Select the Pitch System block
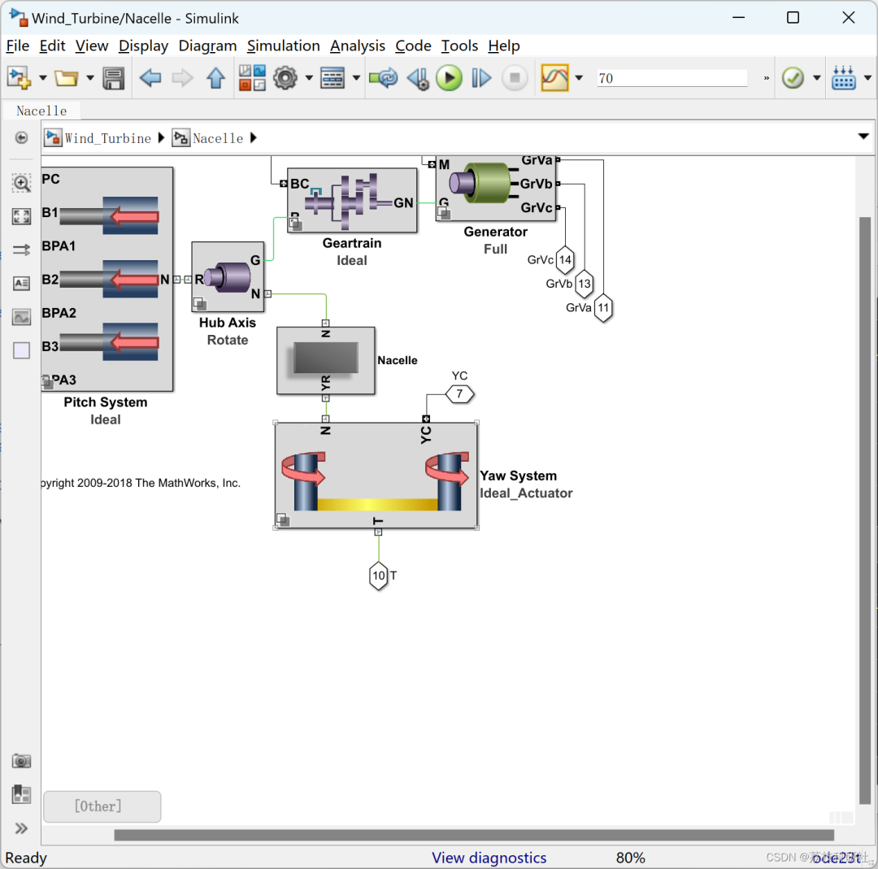This screenshot has height=869, width=878. pos(107,279)
